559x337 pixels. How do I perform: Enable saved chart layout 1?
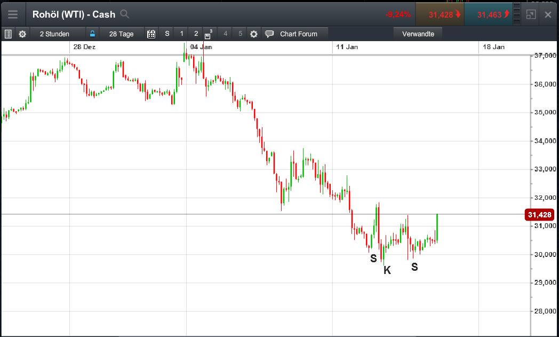(x=181, y=34)
